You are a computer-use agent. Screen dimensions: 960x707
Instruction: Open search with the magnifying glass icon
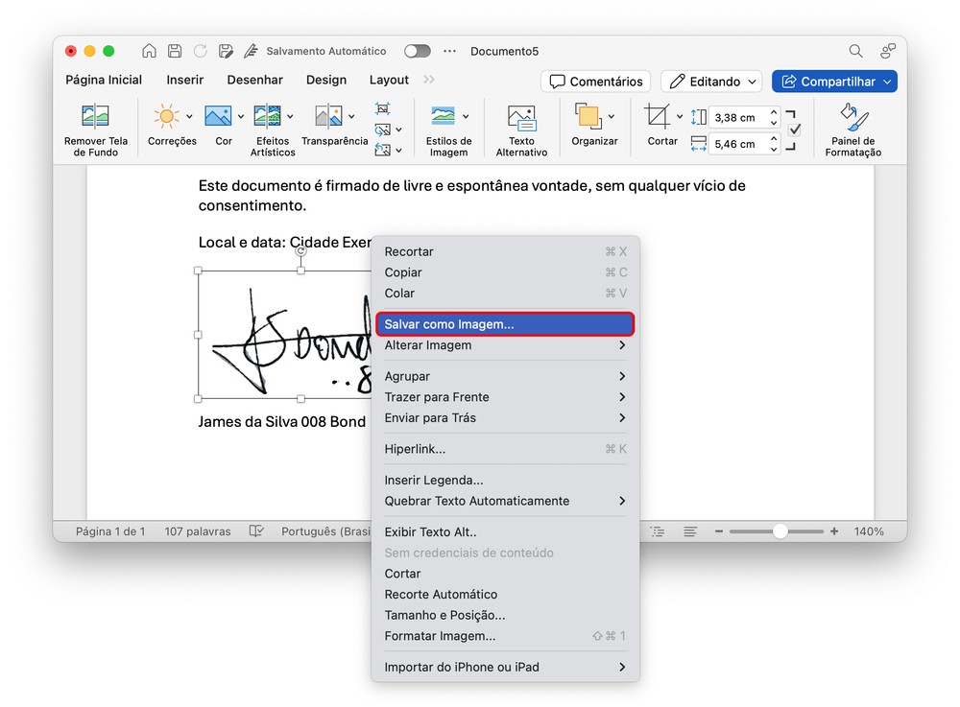click(x=855, y=51)
